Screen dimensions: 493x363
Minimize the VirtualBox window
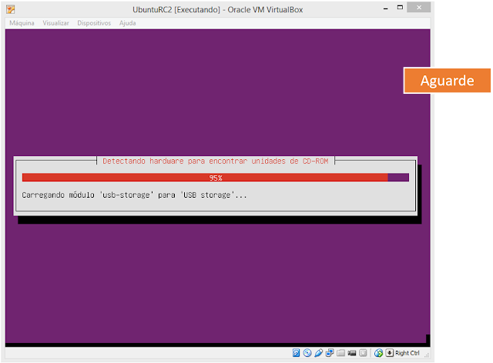[385, 8]
